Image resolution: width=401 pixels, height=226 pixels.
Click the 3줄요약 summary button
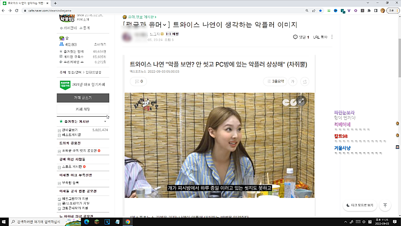click(x=275, y=81)
